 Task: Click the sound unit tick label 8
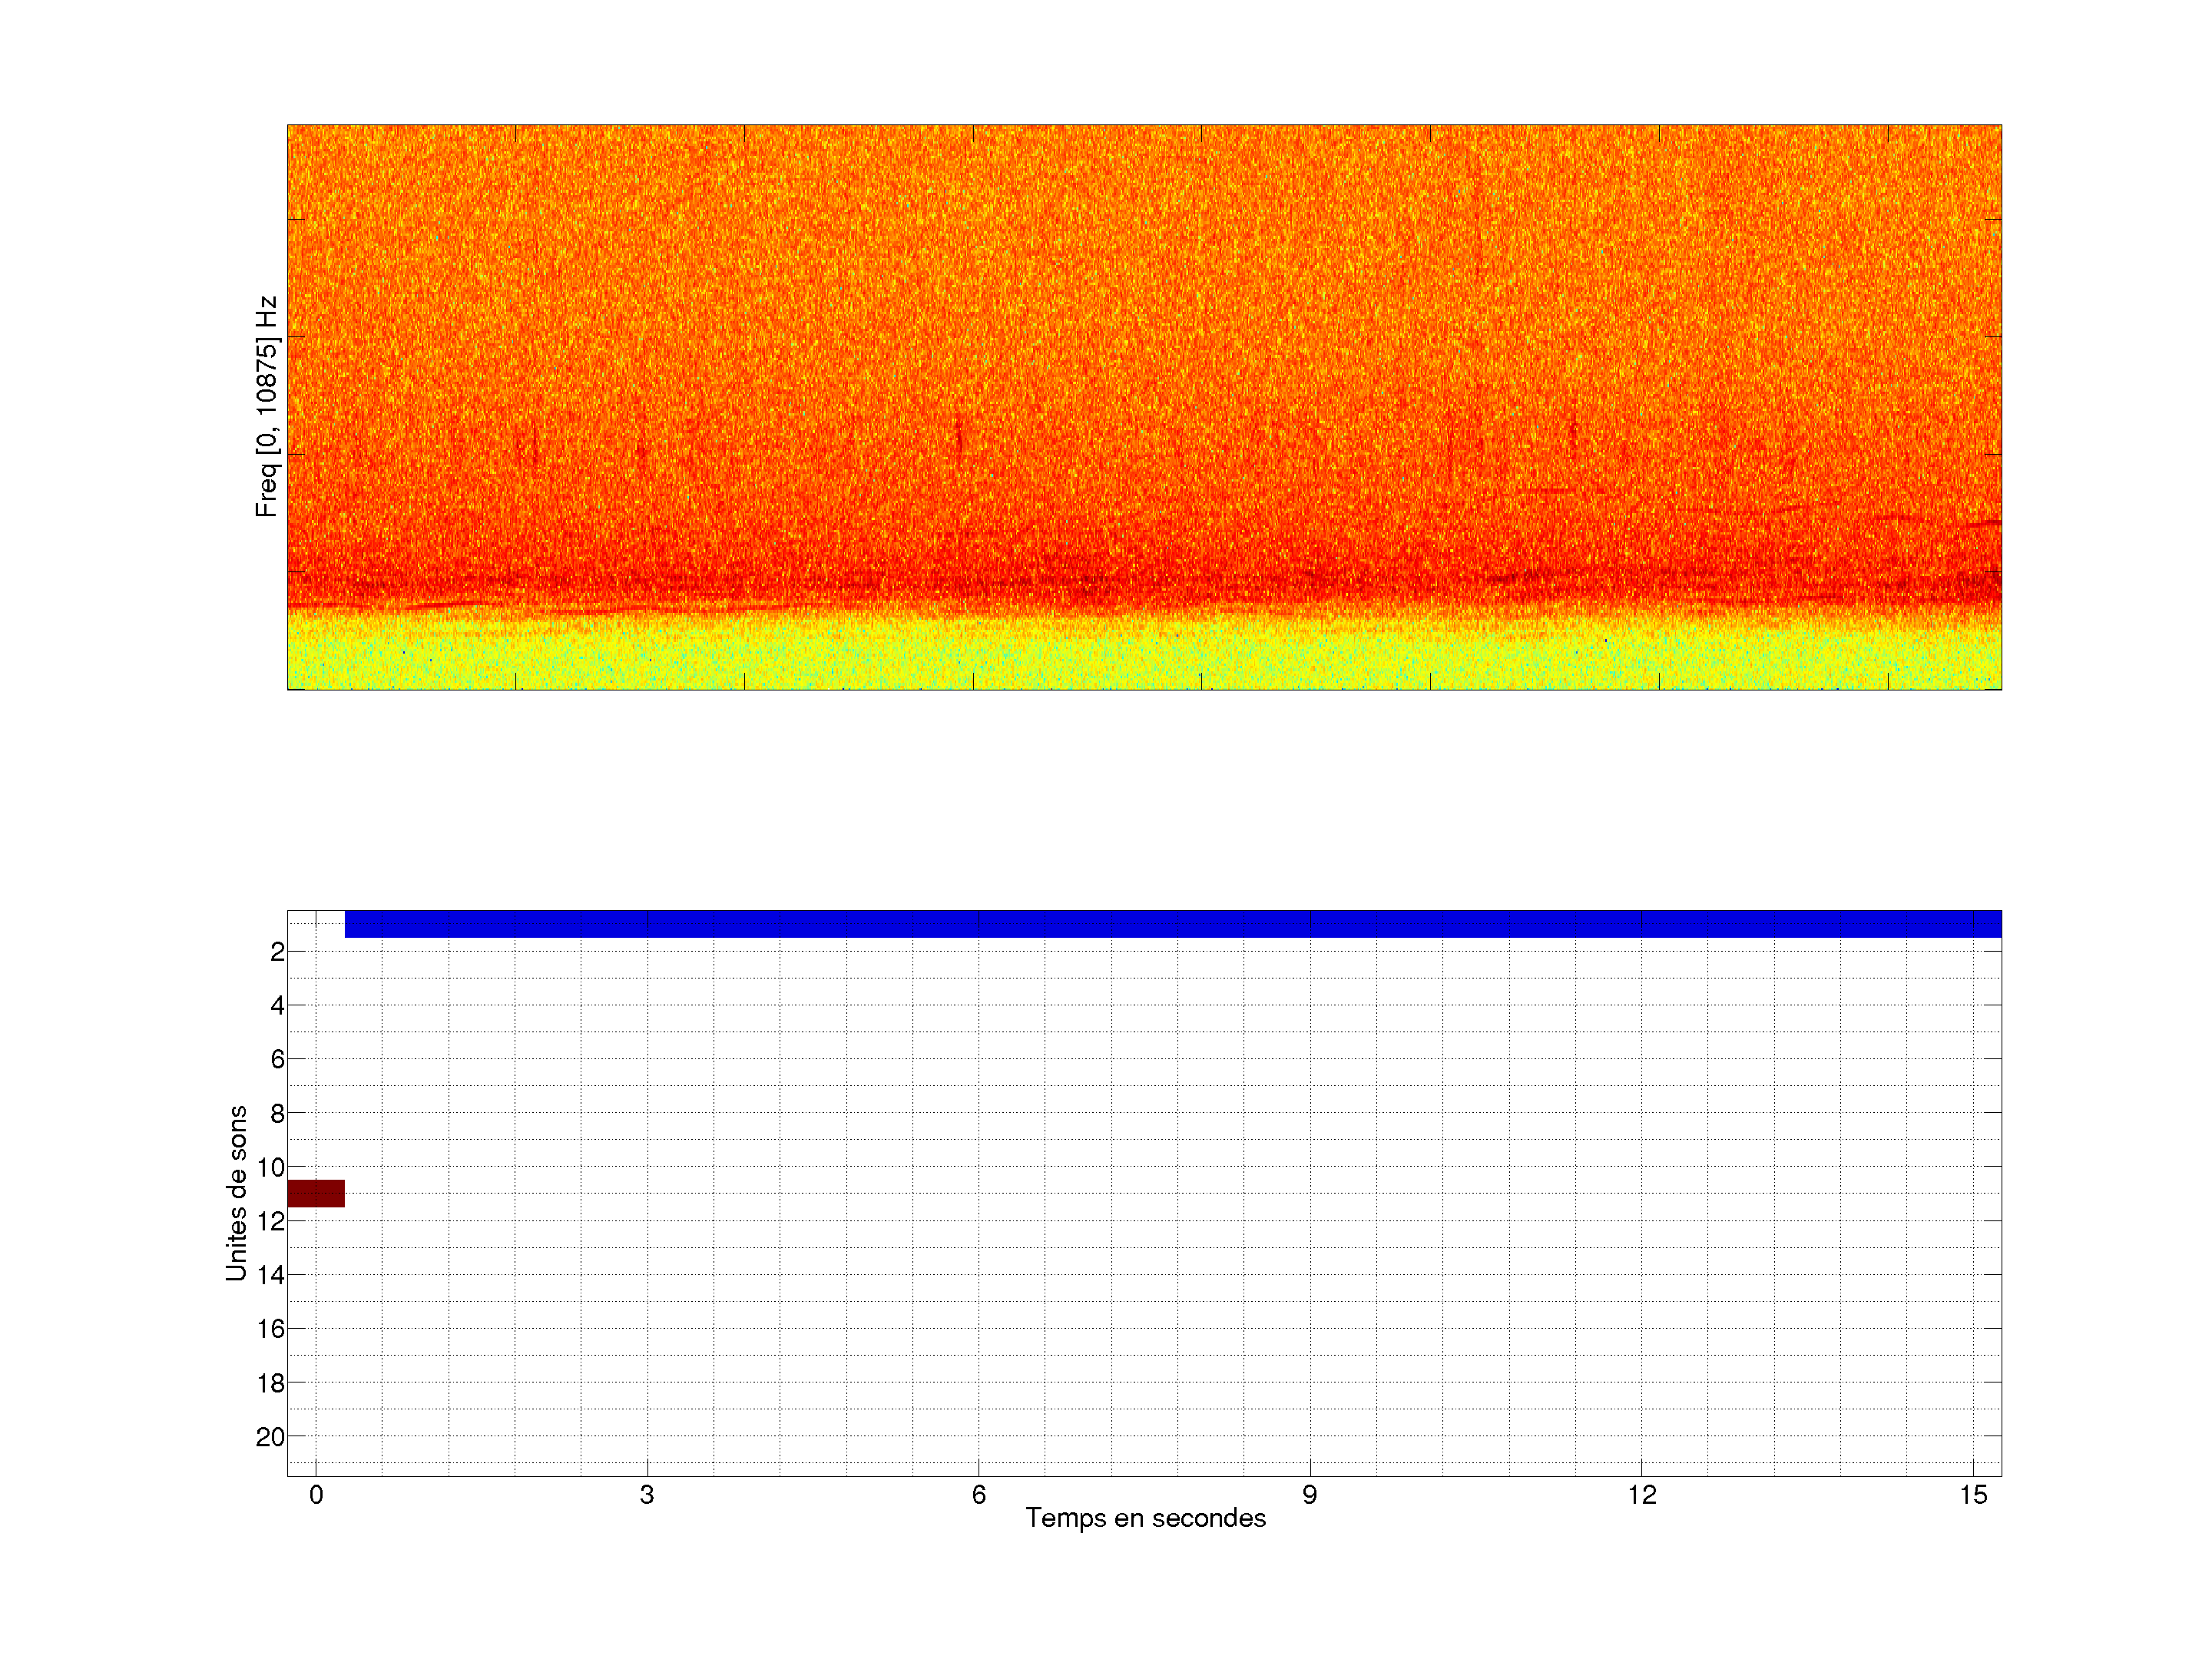pos(277,1113)
